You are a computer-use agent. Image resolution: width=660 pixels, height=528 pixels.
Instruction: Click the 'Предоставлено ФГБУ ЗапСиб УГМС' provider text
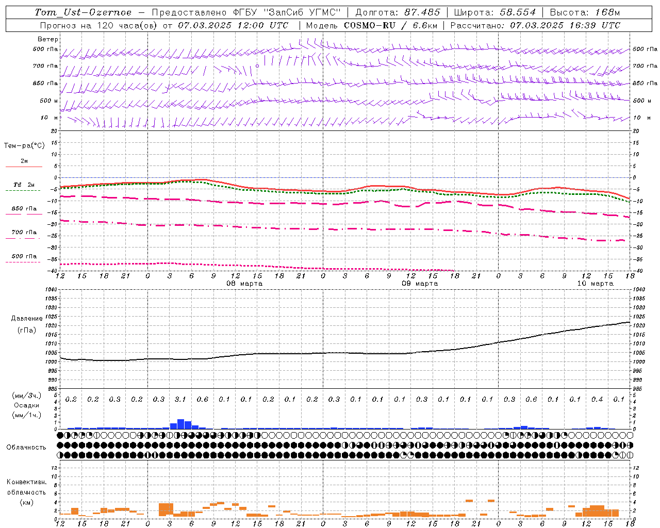point(246,12)
